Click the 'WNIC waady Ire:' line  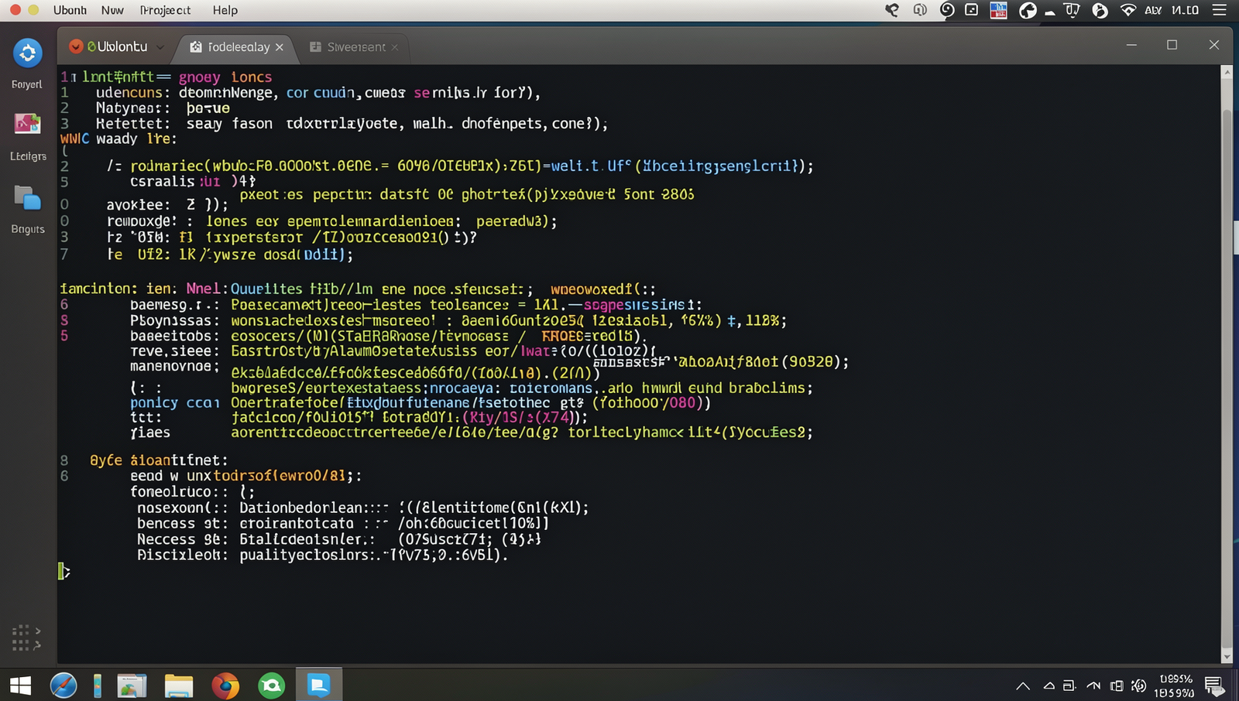(118, 139)
